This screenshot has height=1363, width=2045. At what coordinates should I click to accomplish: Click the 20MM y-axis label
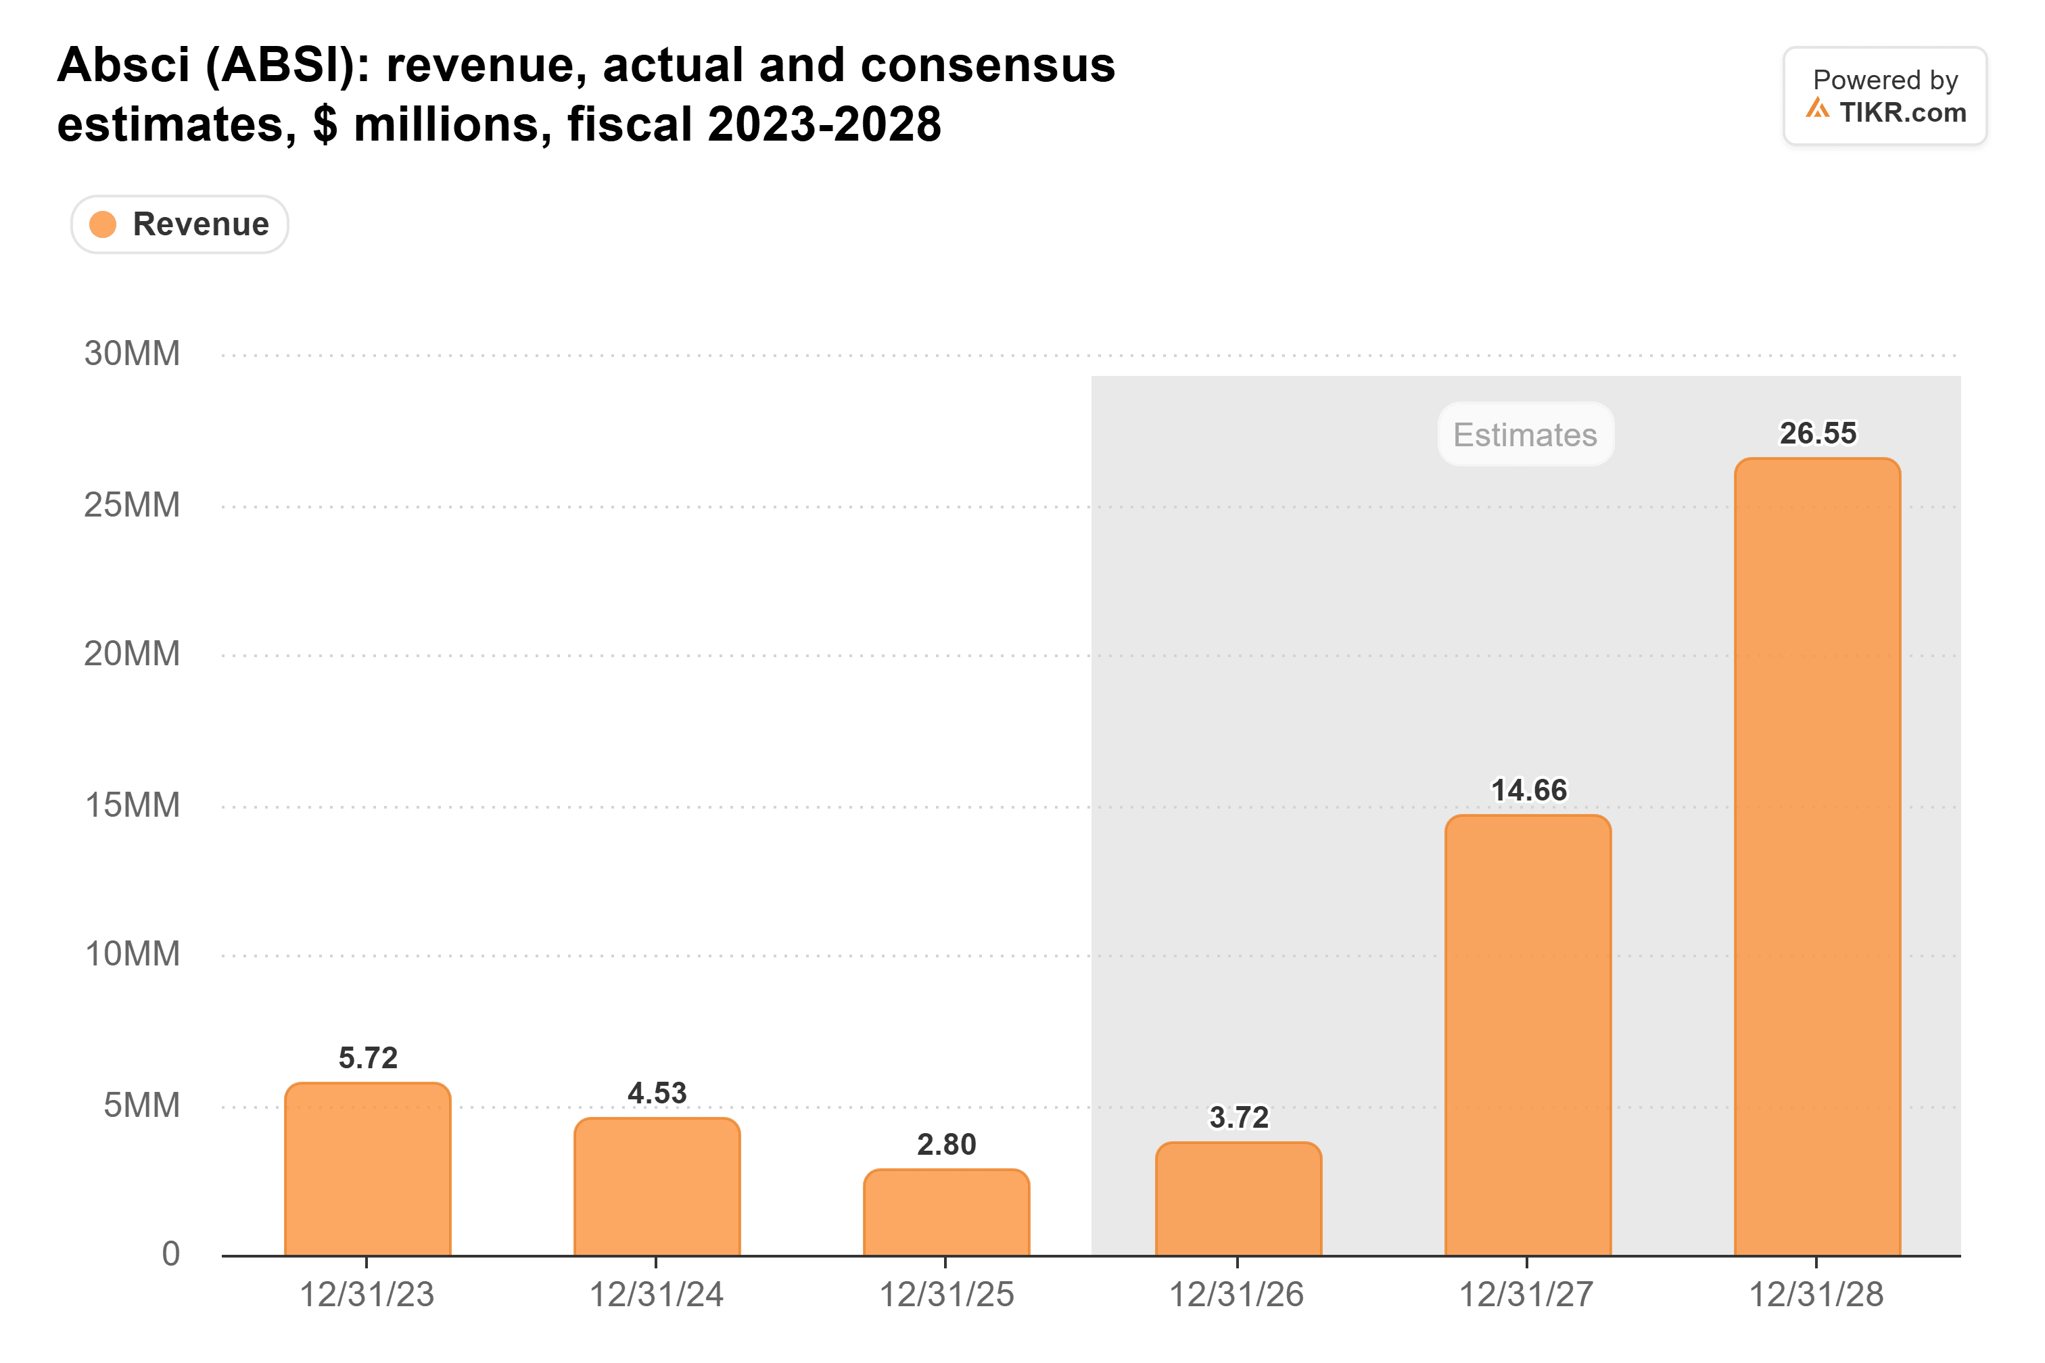click(x=132, y=654)
